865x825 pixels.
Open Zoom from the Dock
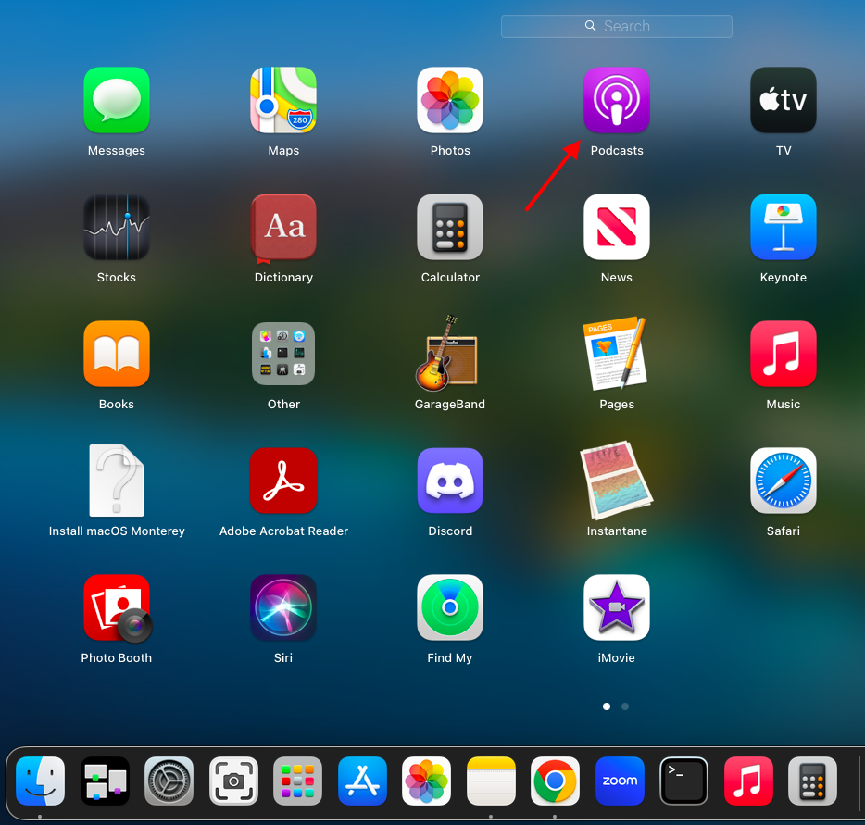coord(620,781)
